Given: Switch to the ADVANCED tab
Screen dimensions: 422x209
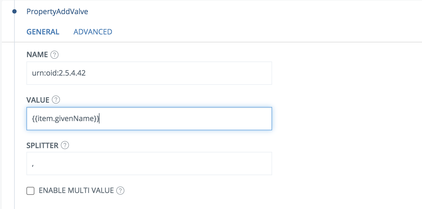Looking at the screenshot, I should [x=93, y=32].
